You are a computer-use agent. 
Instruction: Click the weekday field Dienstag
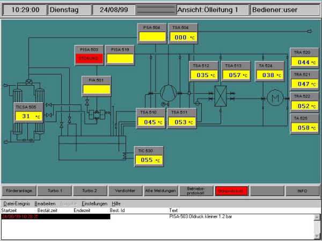point(69,10)
